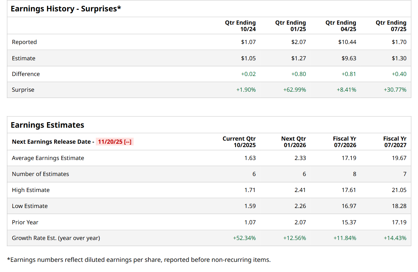Select the Qtr Ending 10/24 column header
This screenshot has height=272, width=418.
pyautogui.click(x=240, y=26)
